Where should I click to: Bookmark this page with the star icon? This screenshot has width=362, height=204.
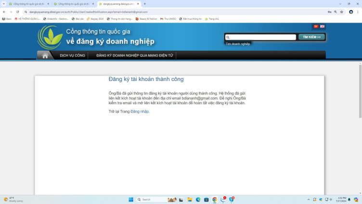click(341, 12)
